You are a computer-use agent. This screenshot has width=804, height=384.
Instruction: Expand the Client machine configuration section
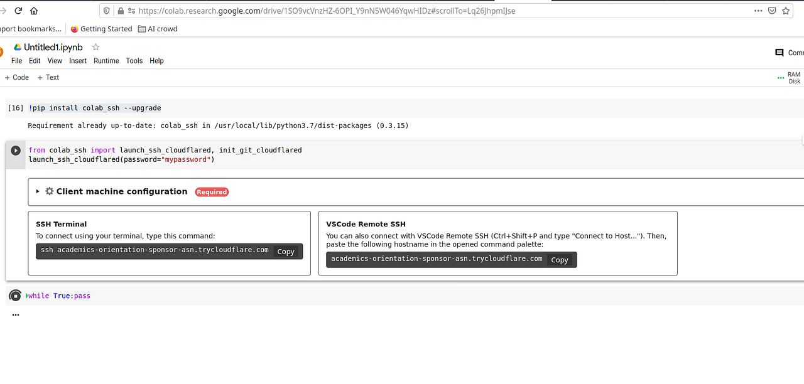[39, 191]
